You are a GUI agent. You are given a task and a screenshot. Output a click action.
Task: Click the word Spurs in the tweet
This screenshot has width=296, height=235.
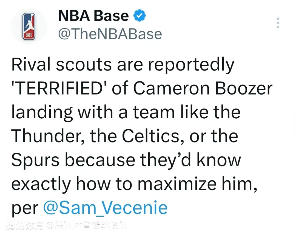pyautogui.click(x=35, y=160)
